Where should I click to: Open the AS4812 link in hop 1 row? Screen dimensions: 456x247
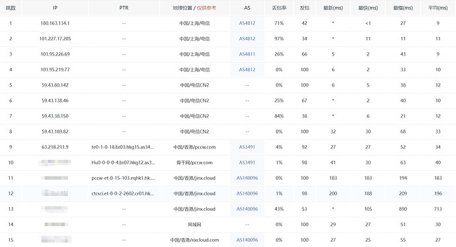click(247, 23)
